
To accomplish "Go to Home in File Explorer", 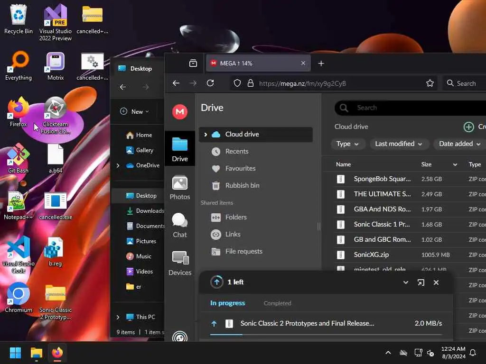I will (139, 135).
